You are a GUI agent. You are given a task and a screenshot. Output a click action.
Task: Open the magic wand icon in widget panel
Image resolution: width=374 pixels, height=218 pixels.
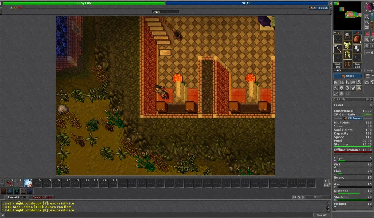[336, 88]
